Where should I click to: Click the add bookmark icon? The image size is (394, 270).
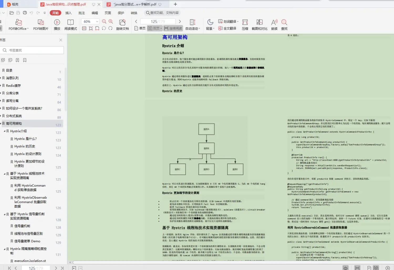pyautogui.click(x=17, y=60)
